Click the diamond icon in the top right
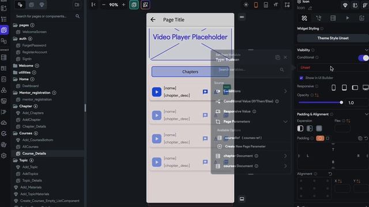The height and width of the screenshot is (207, 369). (x=345, y=5)
